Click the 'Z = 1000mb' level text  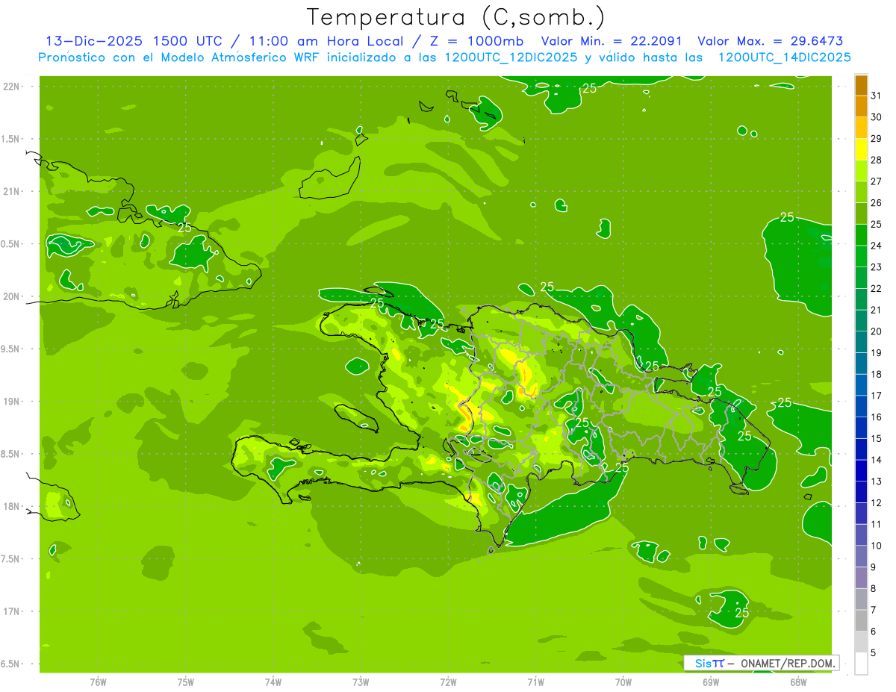point(477,41)
